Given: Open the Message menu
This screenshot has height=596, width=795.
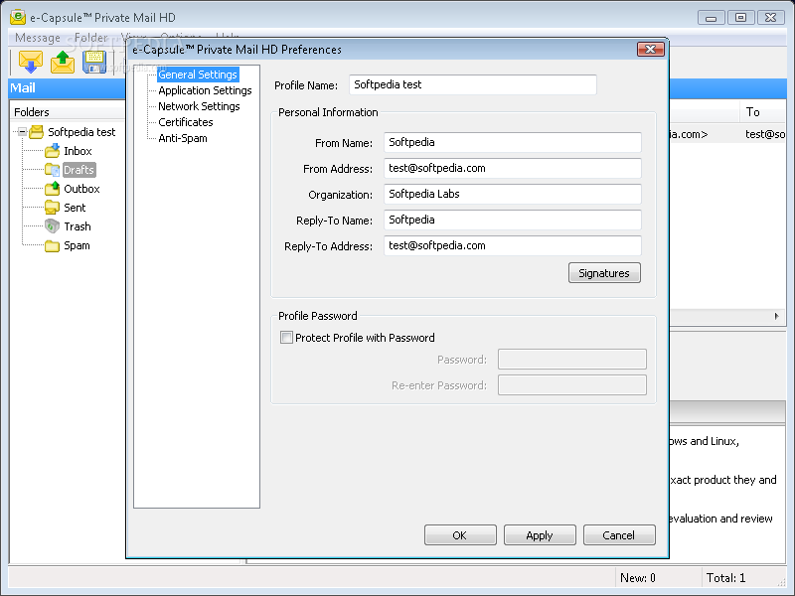Looking at the screenshot, I should pos(38,38).
